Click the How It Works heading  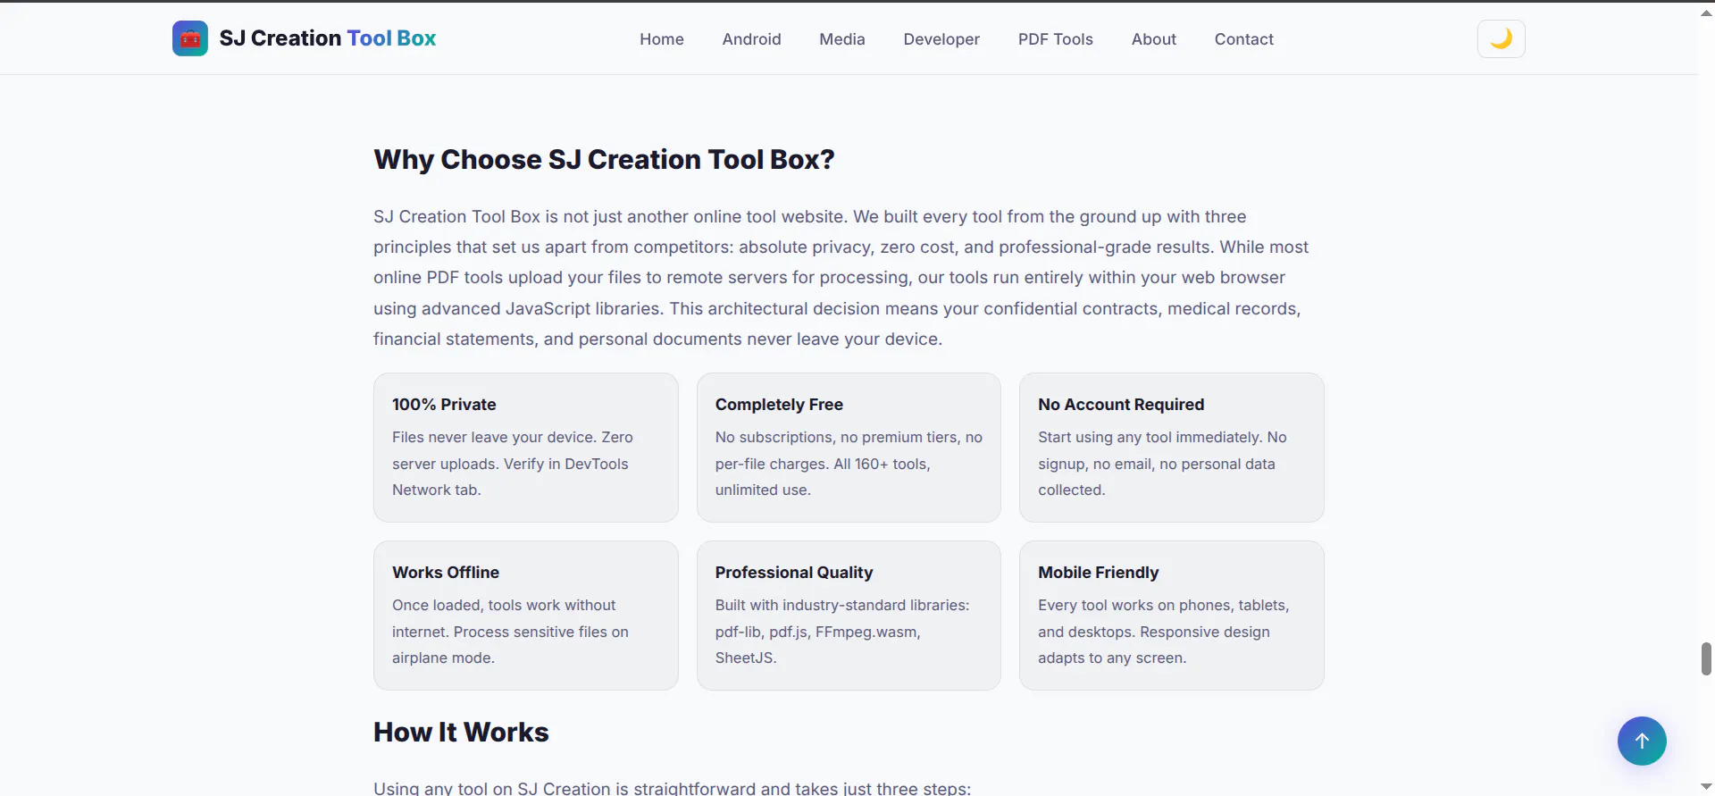(x=461, y=732)
